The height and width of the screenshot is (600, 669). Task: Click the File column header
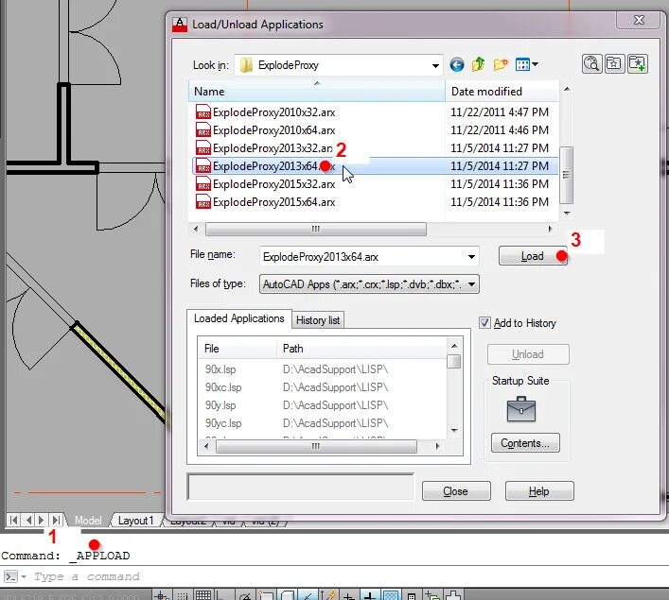pos(237,348)
